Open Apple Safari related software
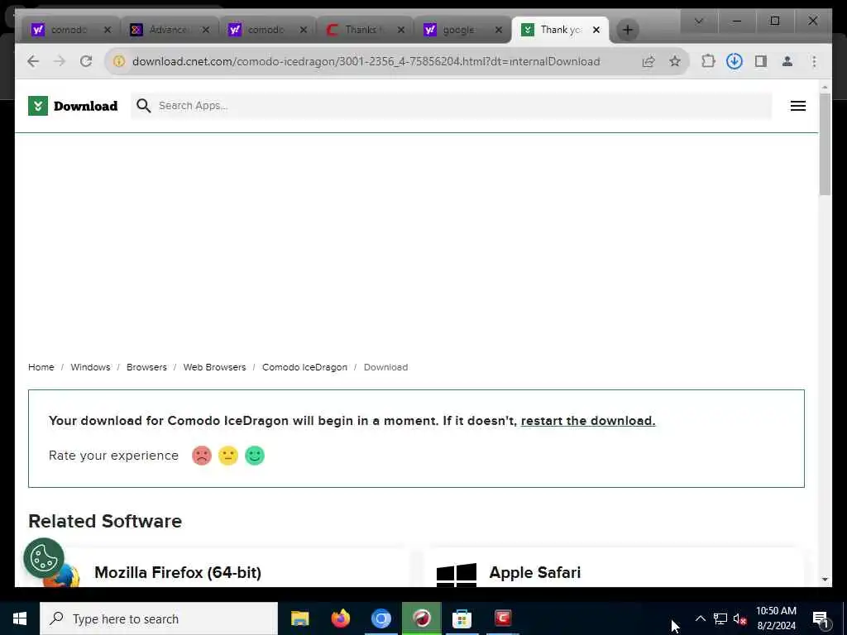The height and width of the screenshot is (635, 847). click(535, 572)
